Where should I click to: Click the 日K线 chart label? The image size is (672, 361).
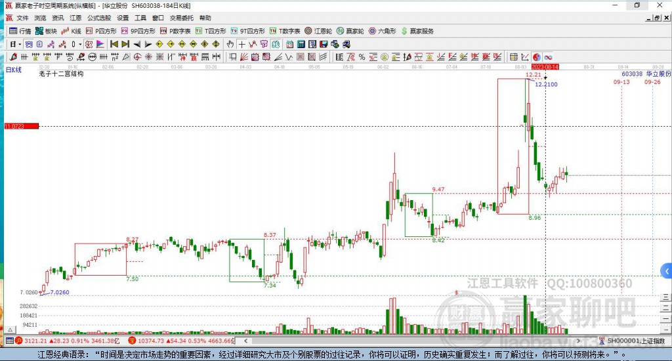[x=14, y=70]
